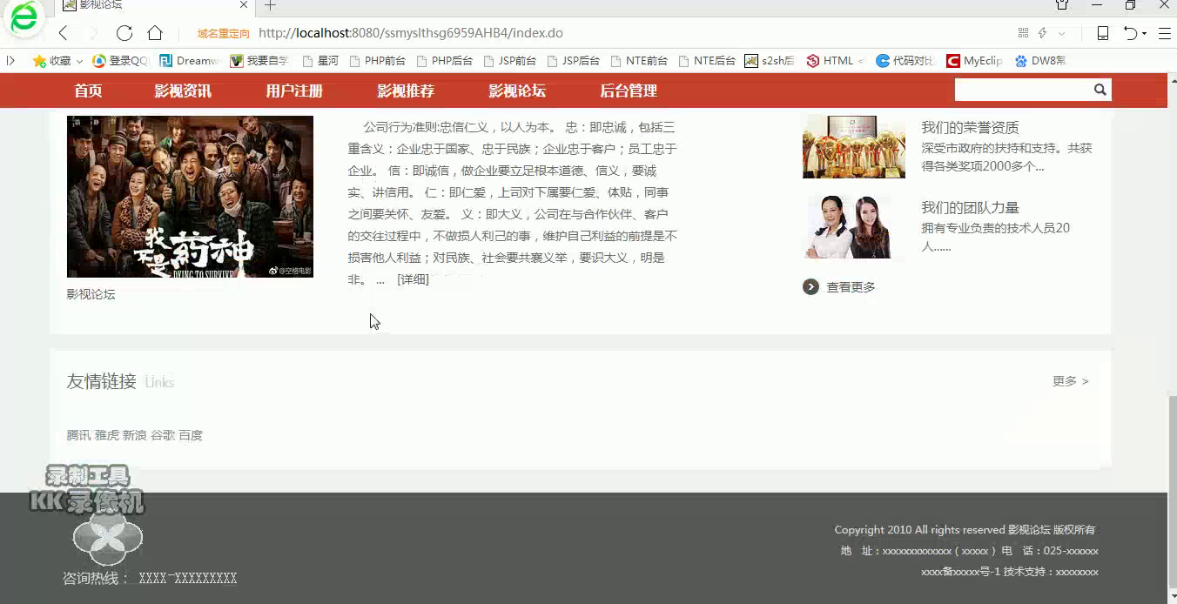1177x604 pixels.
Task: Close the 影视论坛 browser tab
Action: pyautogui.click(x=244, y=5)
